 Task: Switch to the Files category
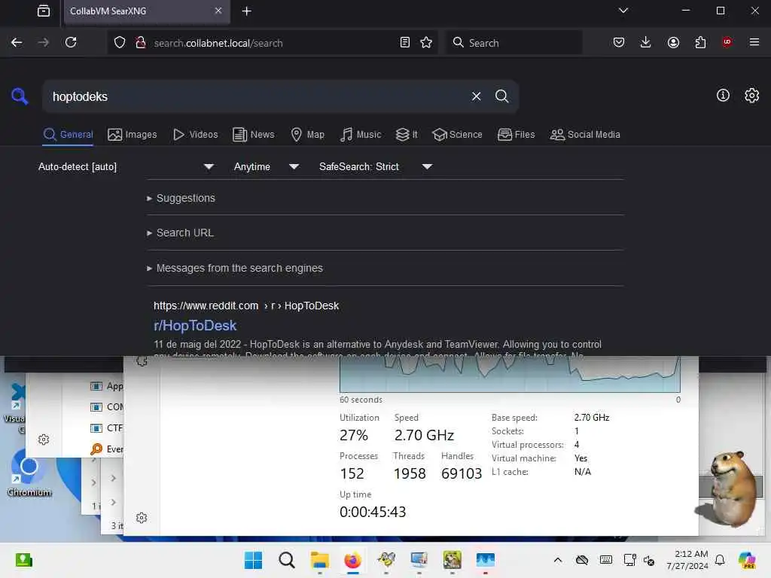[516, 135]
